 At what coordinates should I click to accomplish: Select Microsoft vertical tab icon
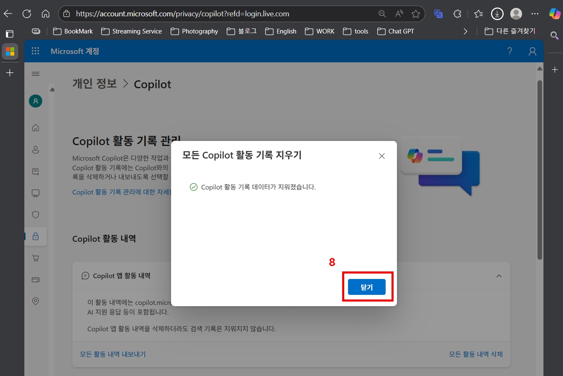click(x=10, y=51)
